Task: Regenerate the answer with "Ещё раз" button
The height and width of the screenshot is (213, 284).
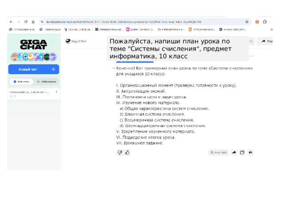Action: click(218, 153)
